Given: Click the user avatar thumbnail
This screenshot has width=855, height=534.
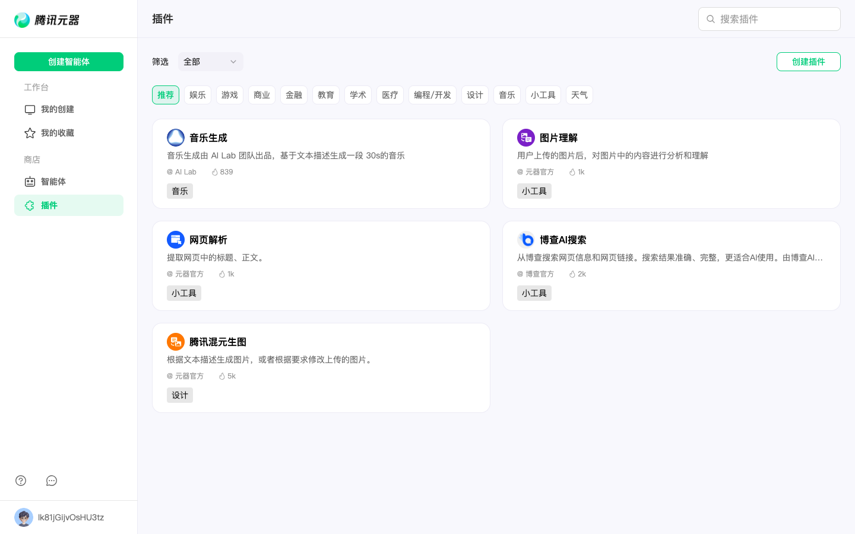Looking at the screenshot, I should coord(24,517).
